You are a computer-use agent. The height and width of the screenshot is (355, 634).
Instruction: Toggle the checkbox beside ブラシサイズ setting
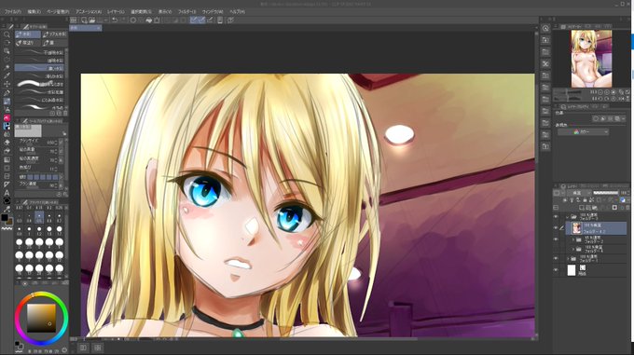pyautogui.click(x=61, y=143)
